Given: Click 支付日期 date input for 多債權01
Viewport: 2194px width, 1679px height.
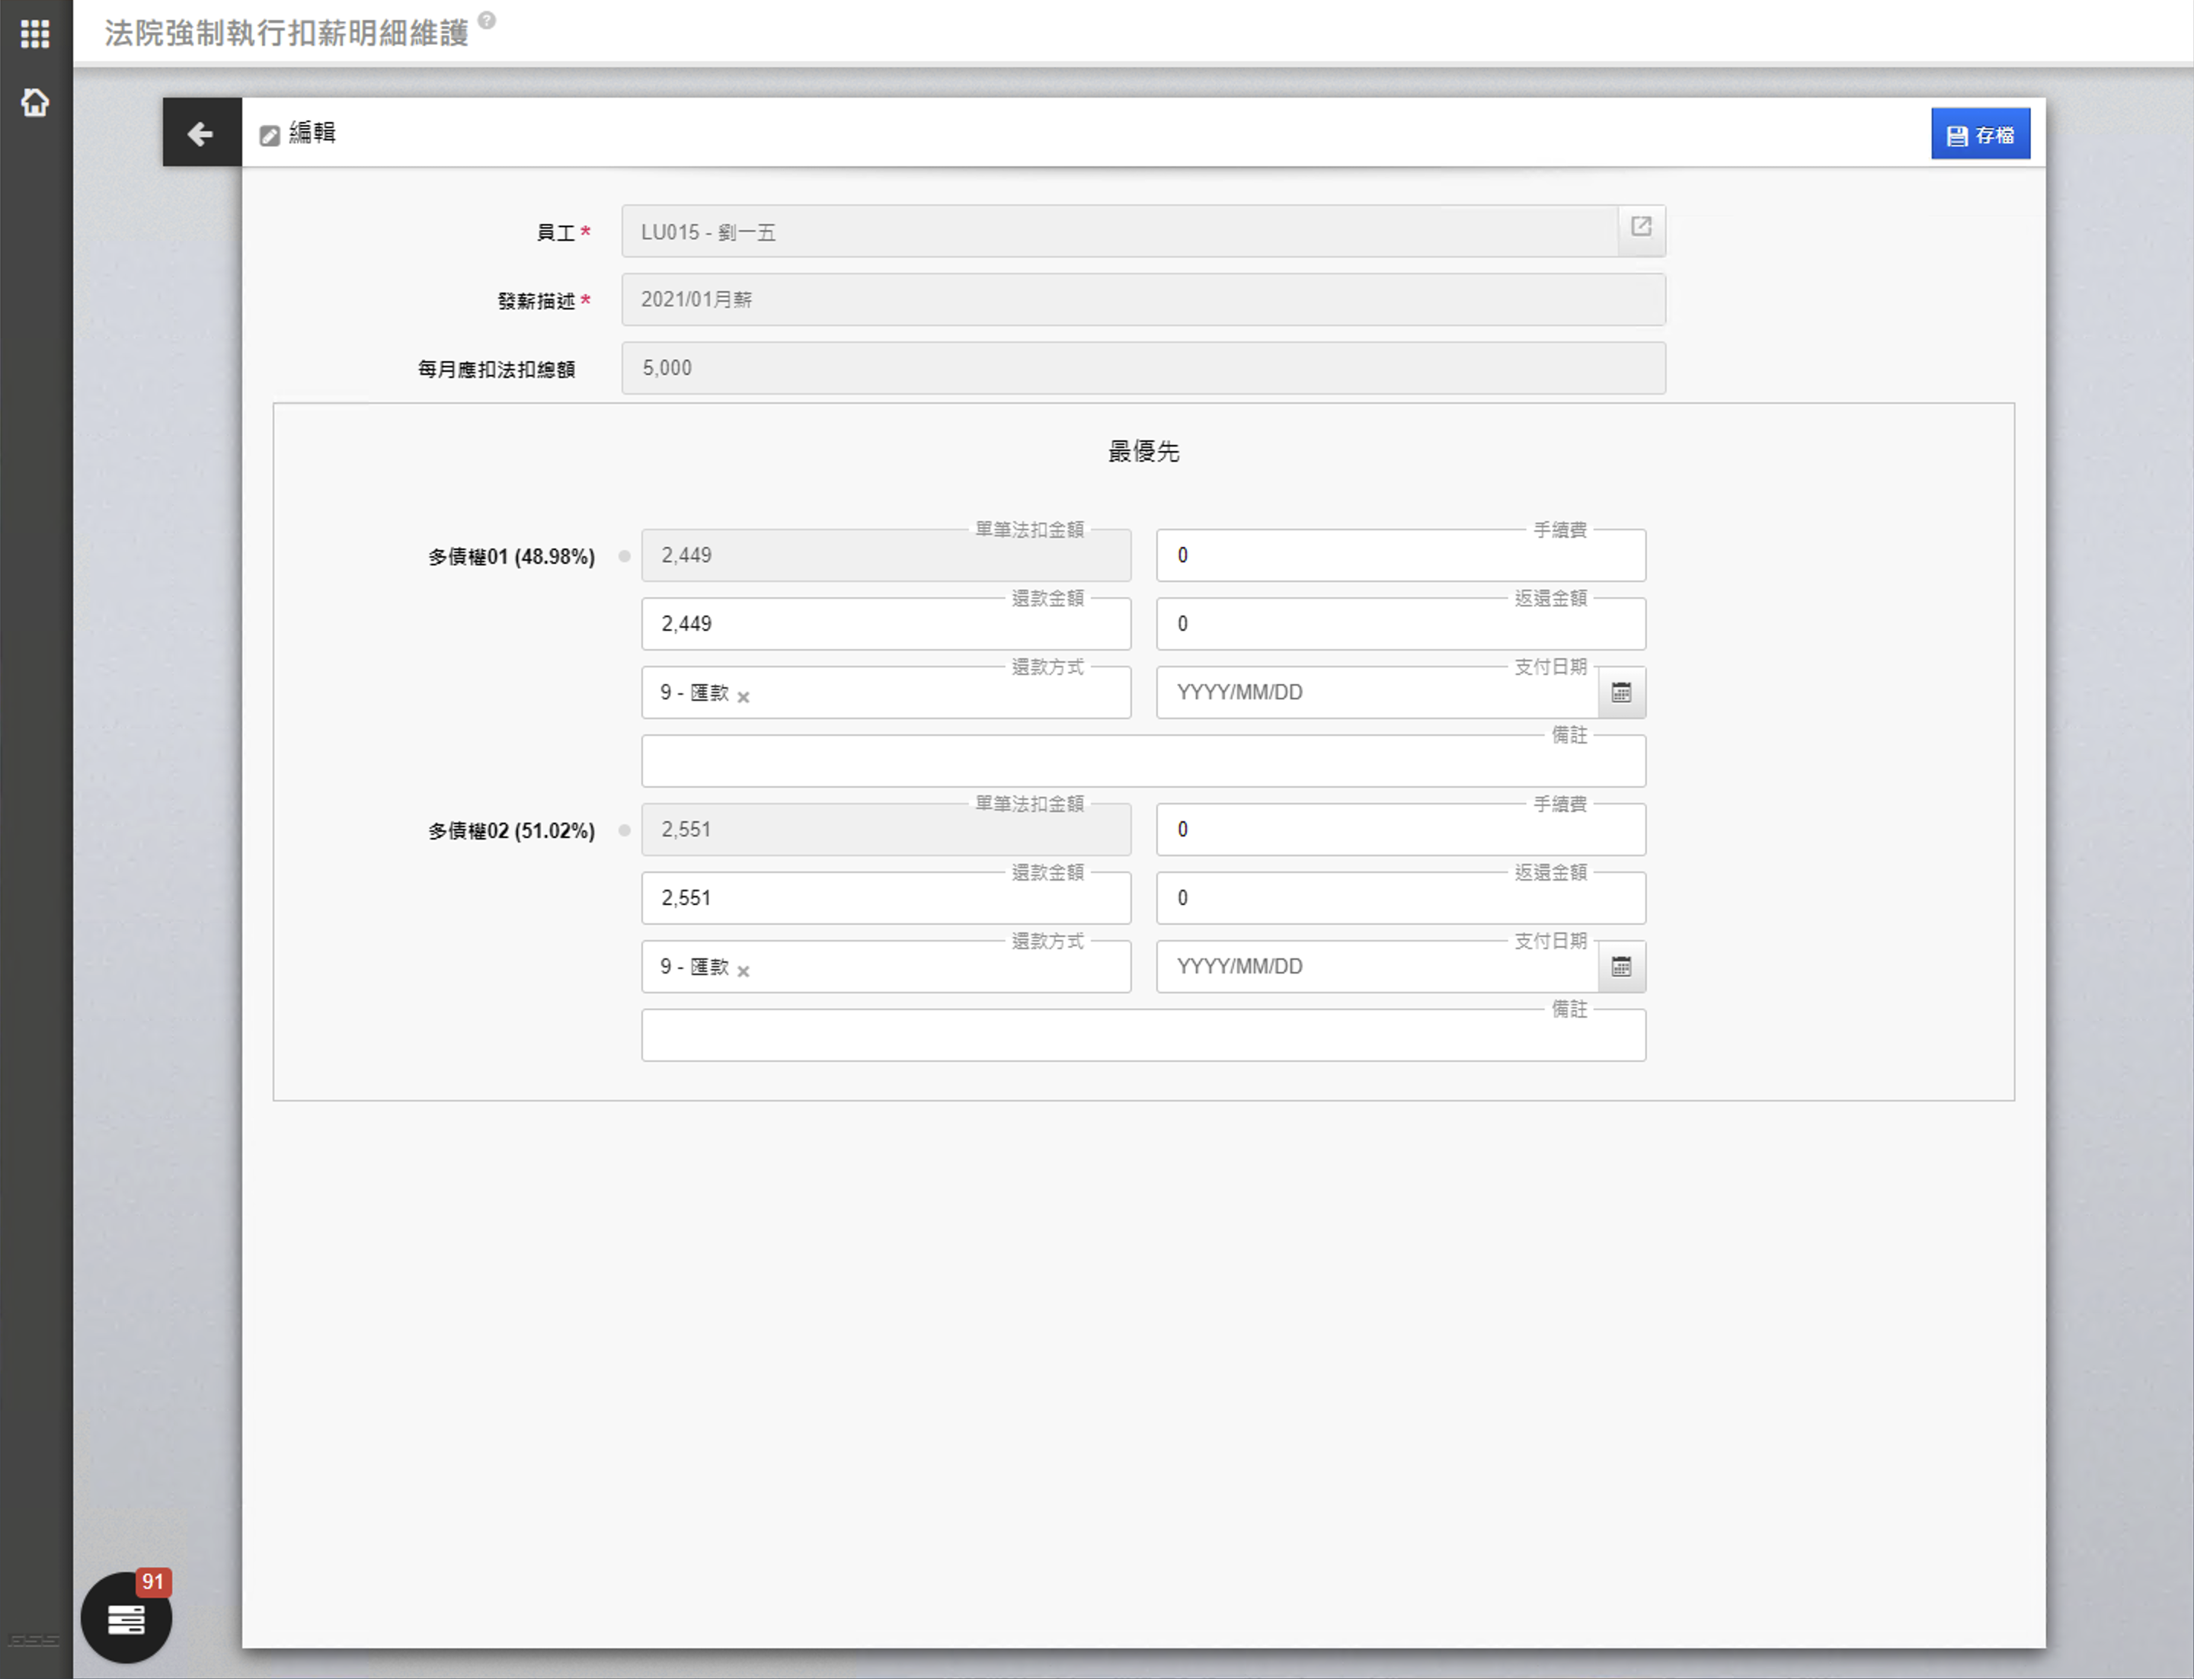Looking at the screenshot, I should pyautogui.click(x=1377, y=692).
